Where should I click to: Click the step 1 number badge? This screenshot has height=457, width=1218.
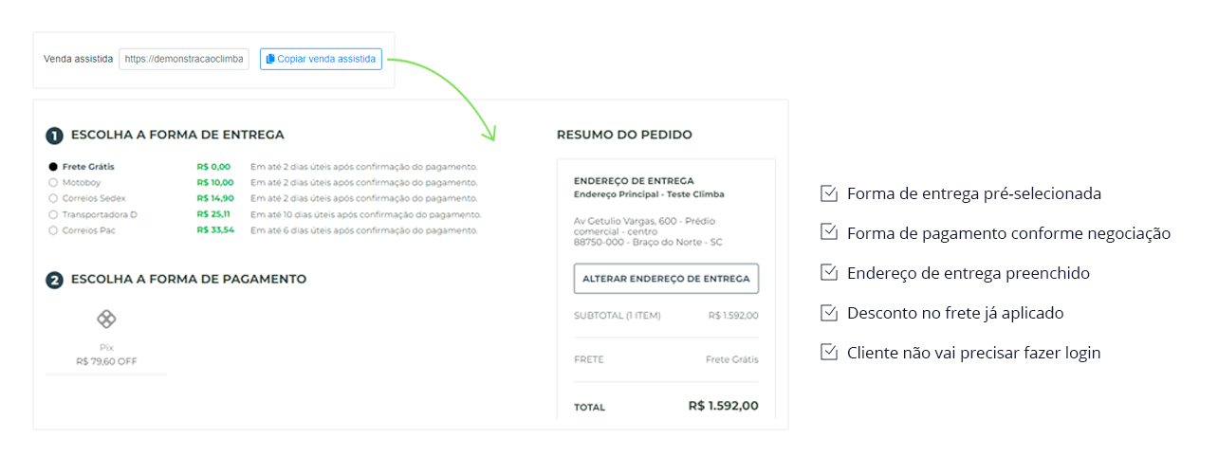[55, 135]
